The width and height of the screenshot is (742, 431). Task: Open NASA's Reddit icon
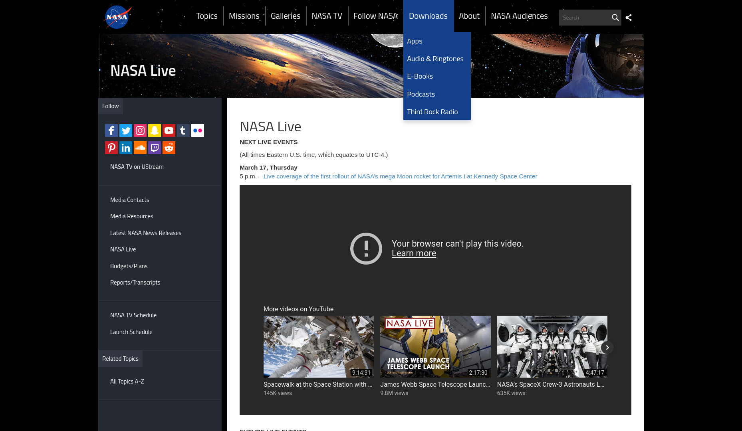coord(169,148)
